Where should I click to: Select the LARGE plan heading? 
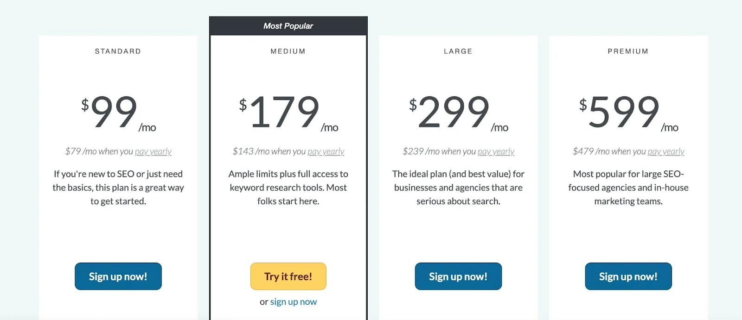click(x=458, y=51)
